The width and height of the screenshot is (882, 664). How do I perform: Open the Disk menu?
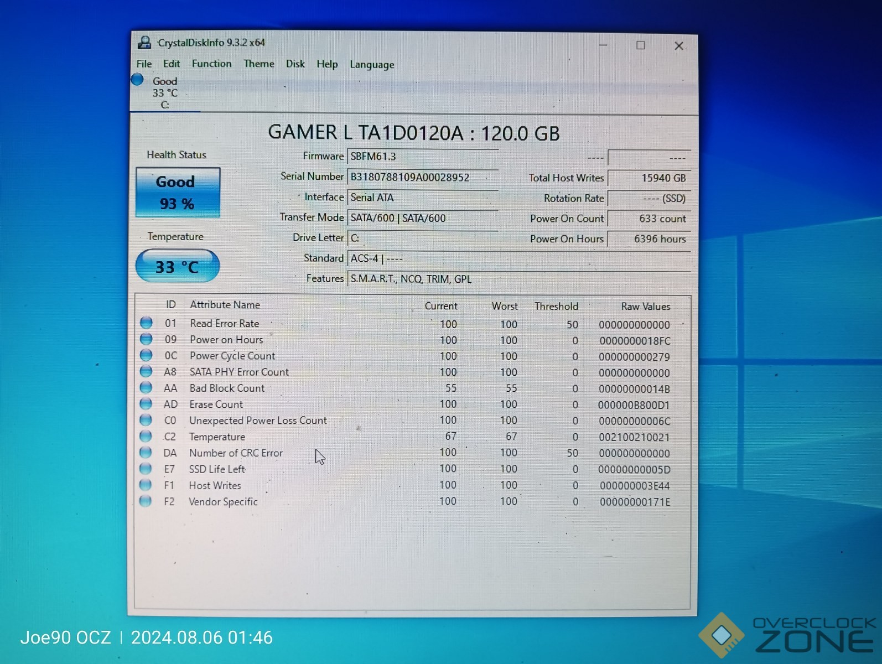295,64
